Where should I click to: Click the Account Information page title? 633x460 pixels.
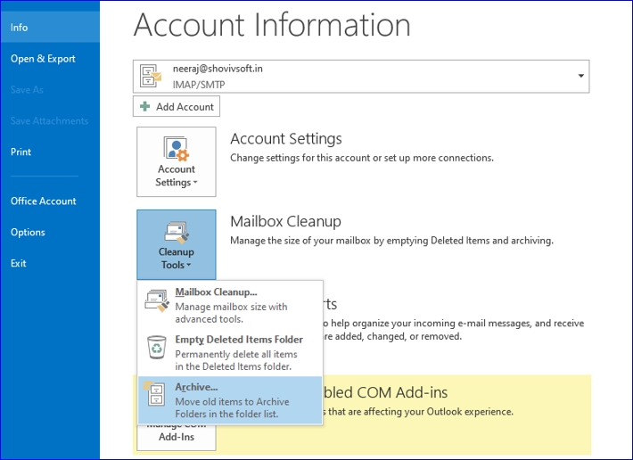click(272, 25)
